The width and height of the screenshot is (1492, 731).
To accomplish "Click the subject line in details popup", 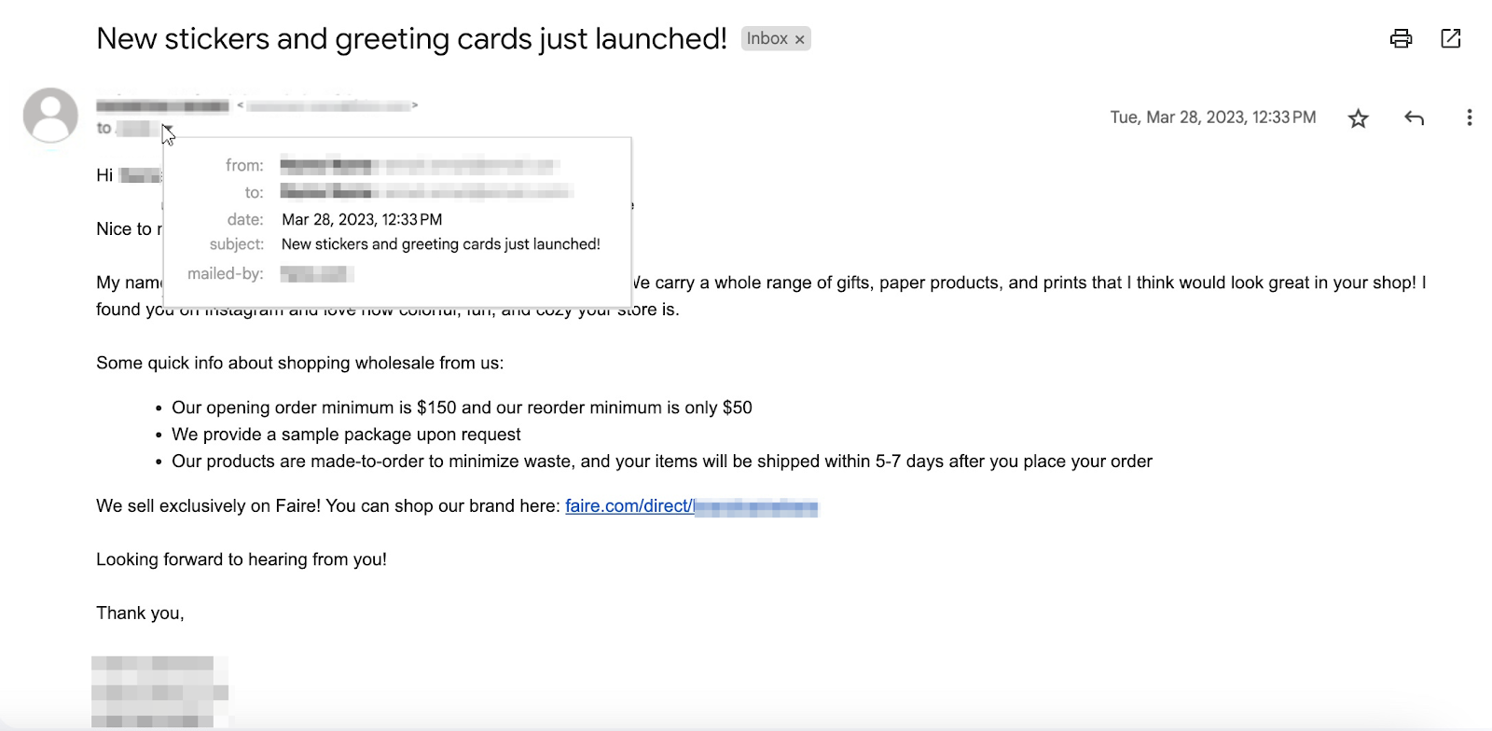I will click(440, 244).
